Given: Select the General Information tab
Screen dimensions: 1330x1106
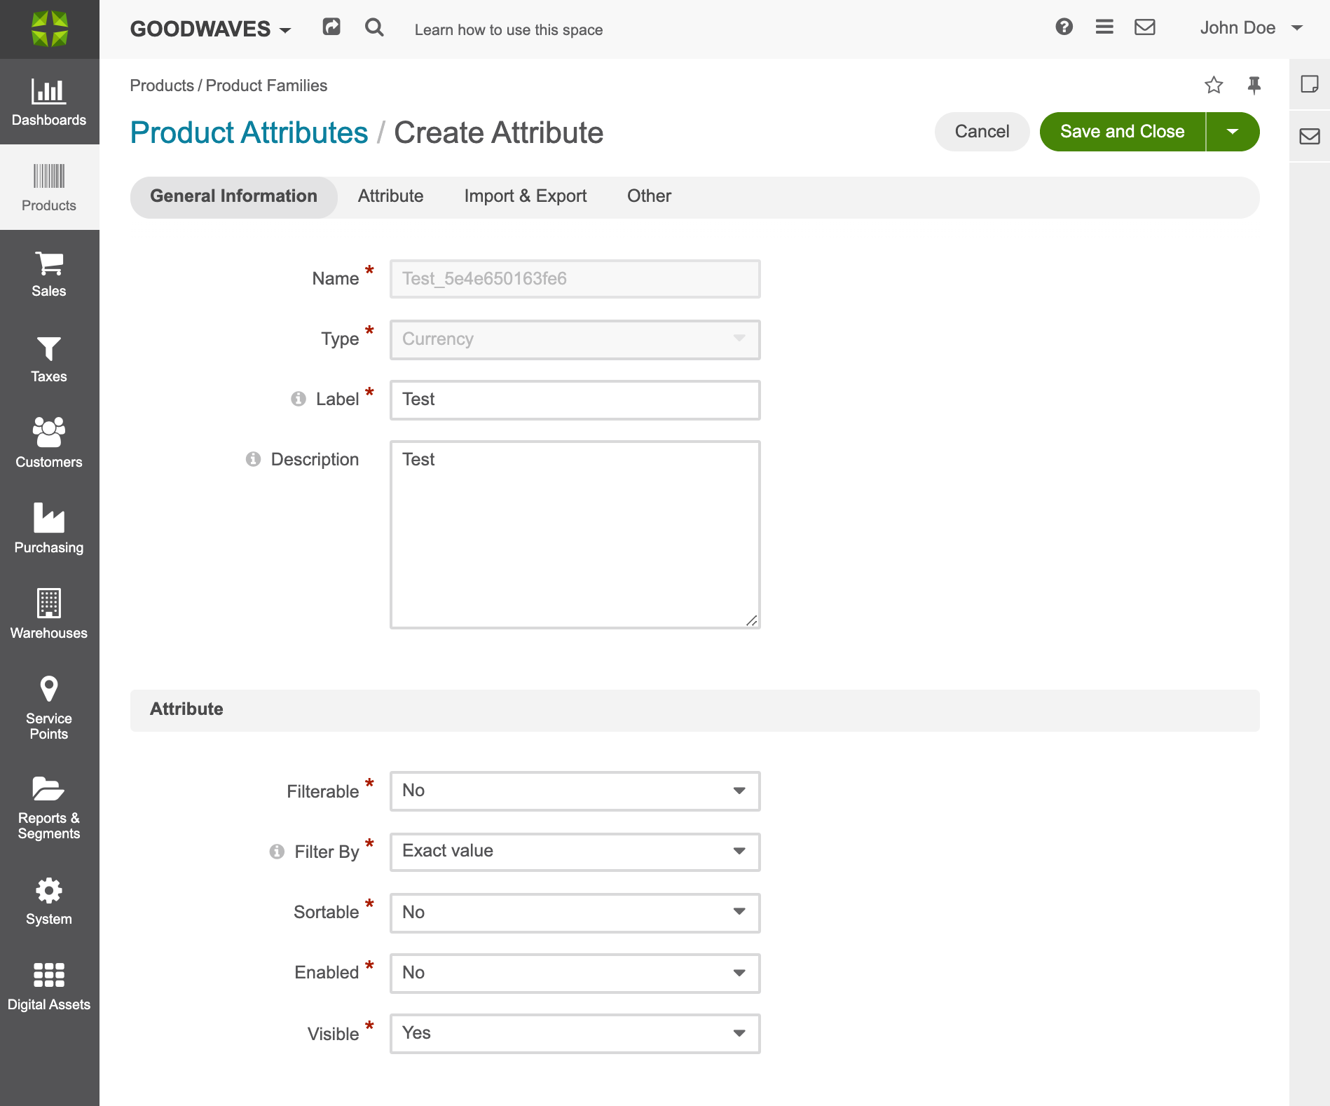Looking at the screenshot, I should tap(233, 197).
